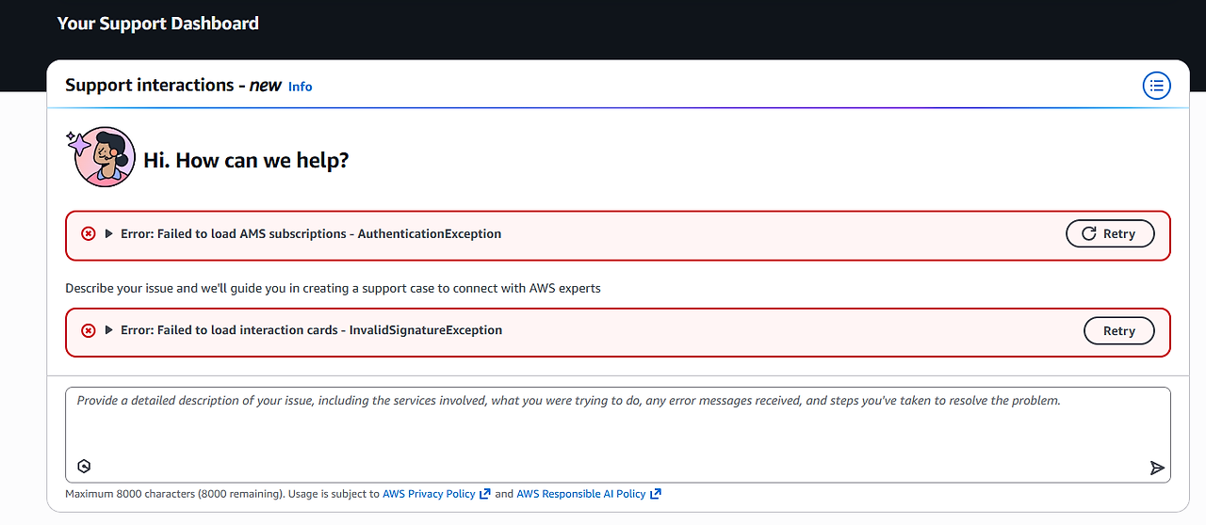1206x525 pixels.
Task: Retry loading interaction cards
Action: (x=1118, y=330)
